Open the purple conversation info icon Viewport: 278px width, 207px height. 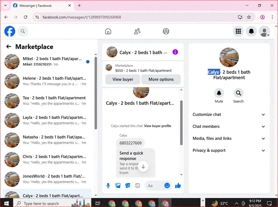tap(175, 52)
